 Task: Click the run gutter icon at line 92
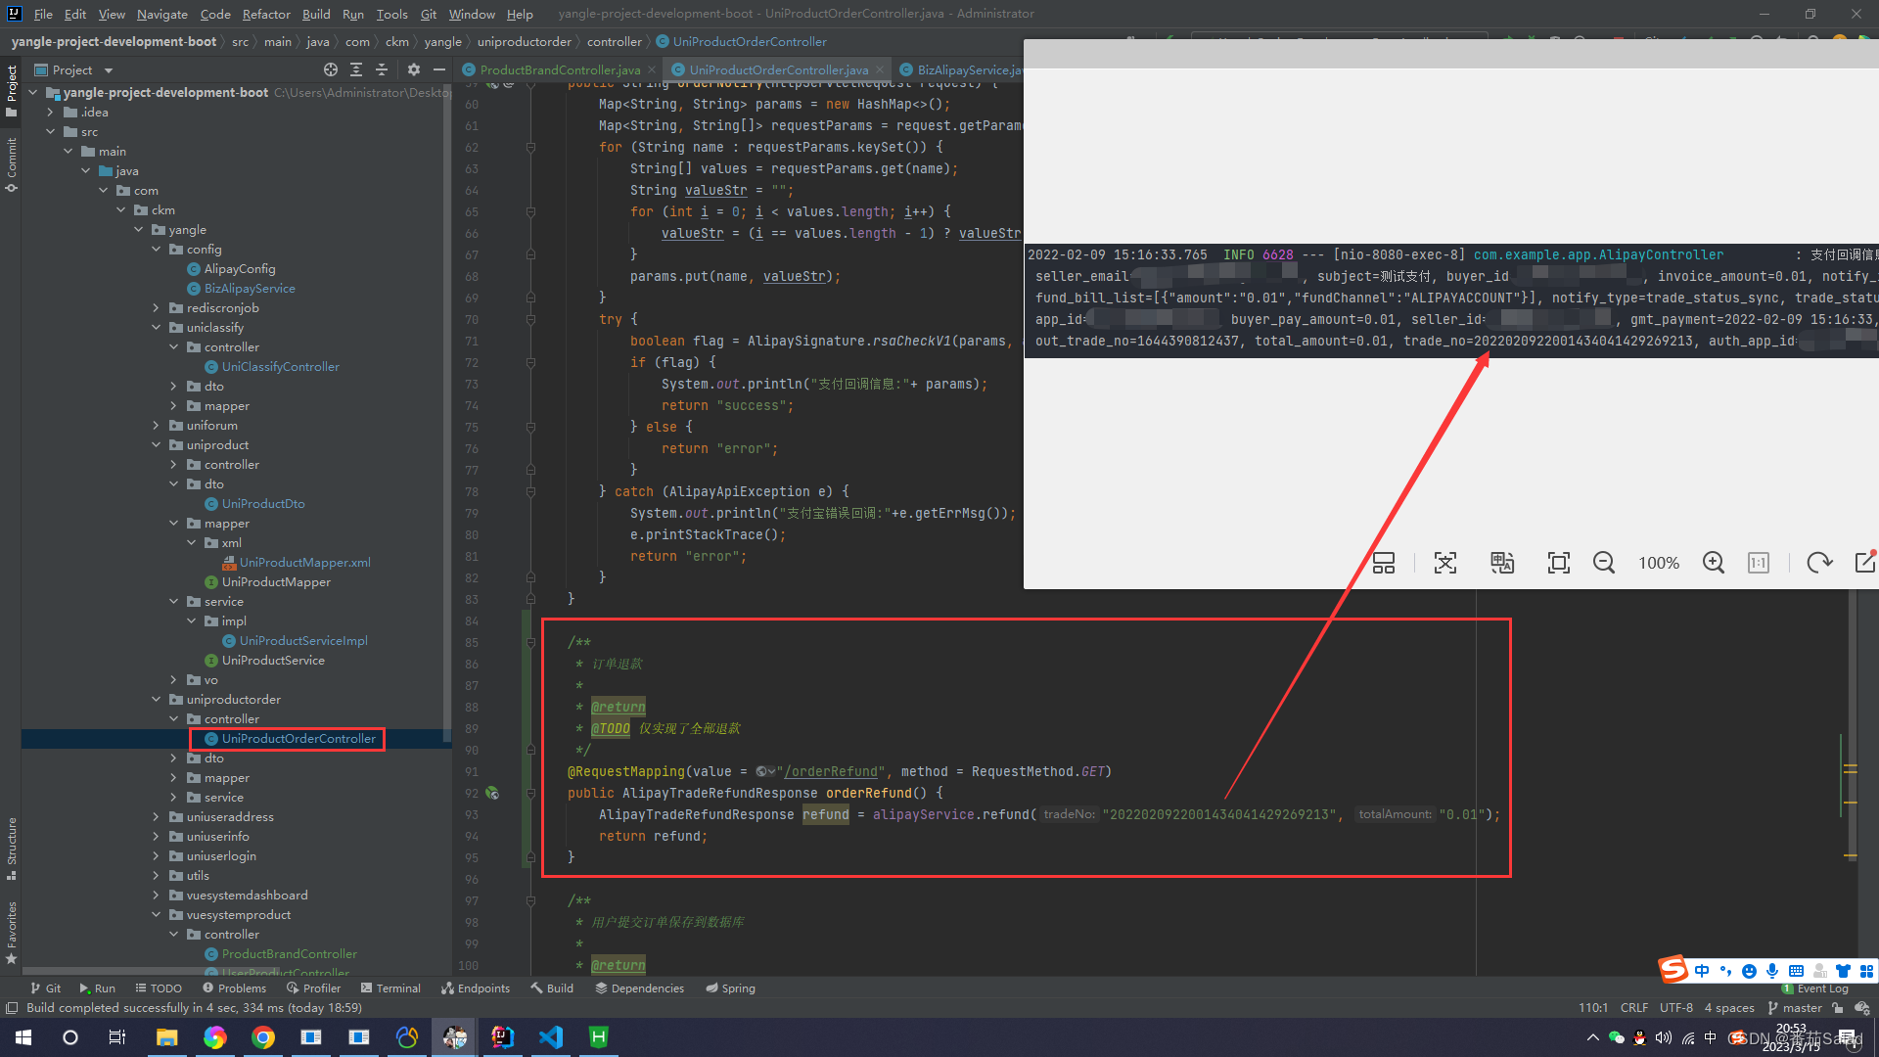pyautogui.click(x=492, y=793)
